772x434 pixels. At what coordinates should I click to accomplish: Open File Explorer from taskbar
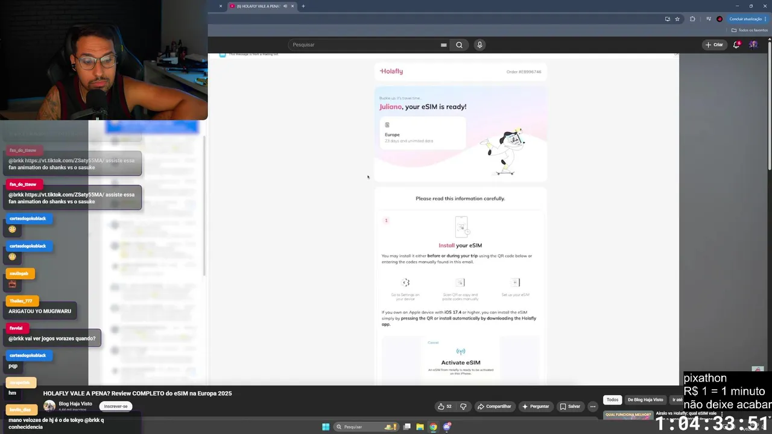click(x=420, y=427)
